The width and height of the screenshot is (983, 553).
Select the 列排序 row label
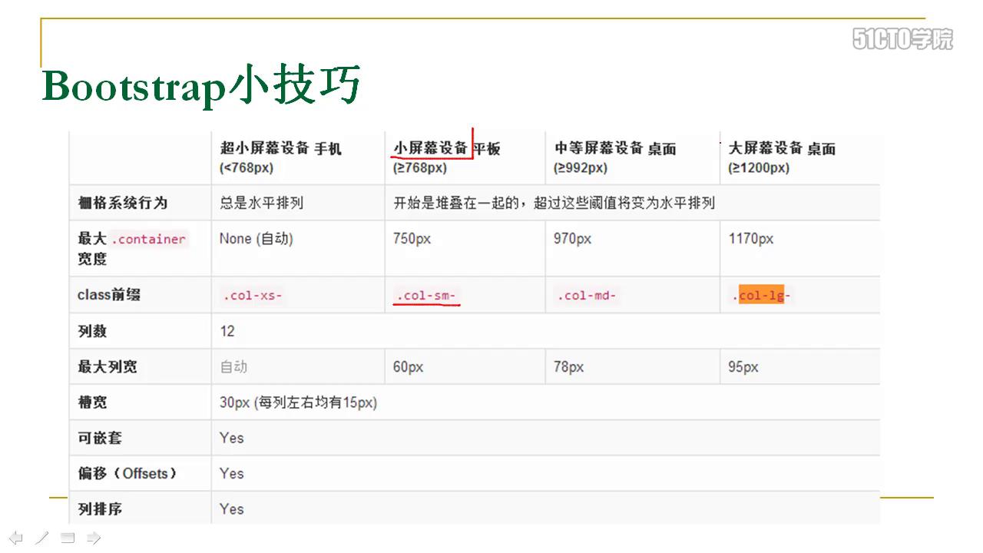pos(99,508)
